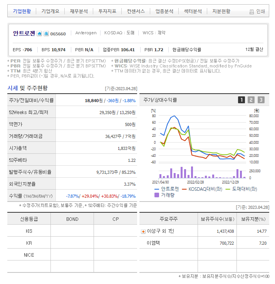Click the 이엠텍 shareholder name
The height and width of the screenshot is (284, 275).
click(153, 243)
